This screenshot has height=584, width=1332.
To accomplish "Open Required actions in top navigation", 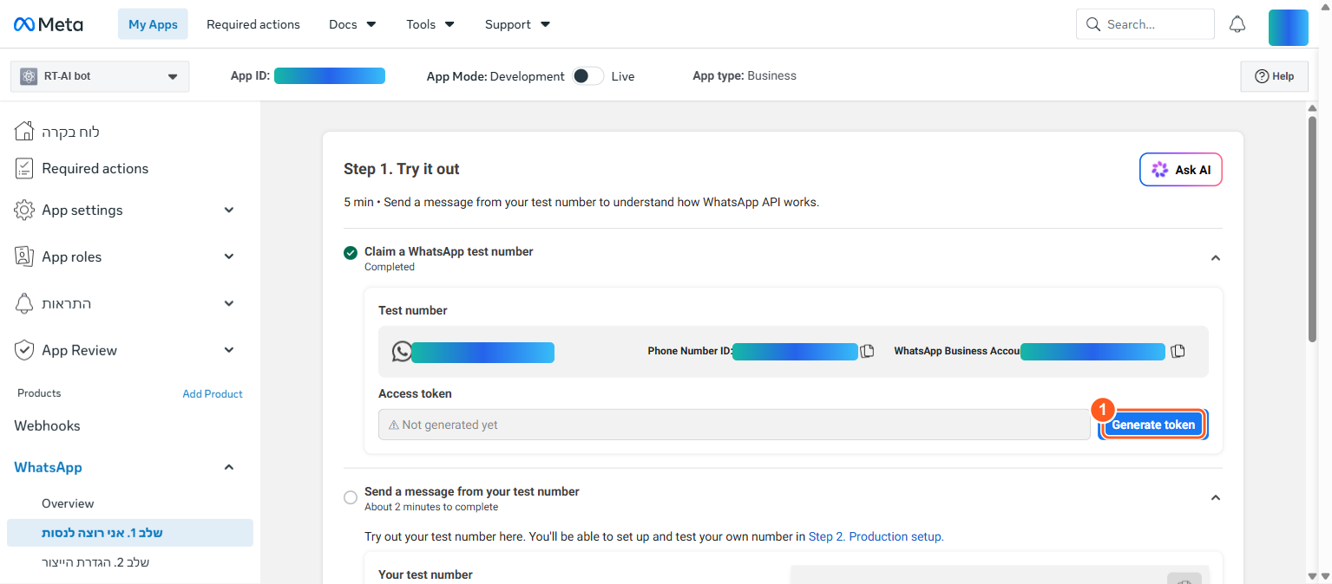I will pyautogui.click(x=253, y=24).
